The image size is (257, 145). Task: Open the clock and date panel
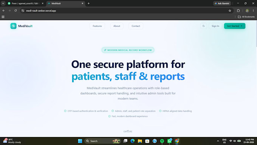pos(249,141)
